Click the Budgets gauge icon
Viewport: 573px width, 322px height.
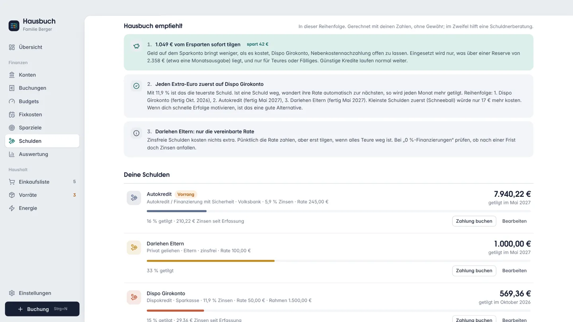point(12,101)
